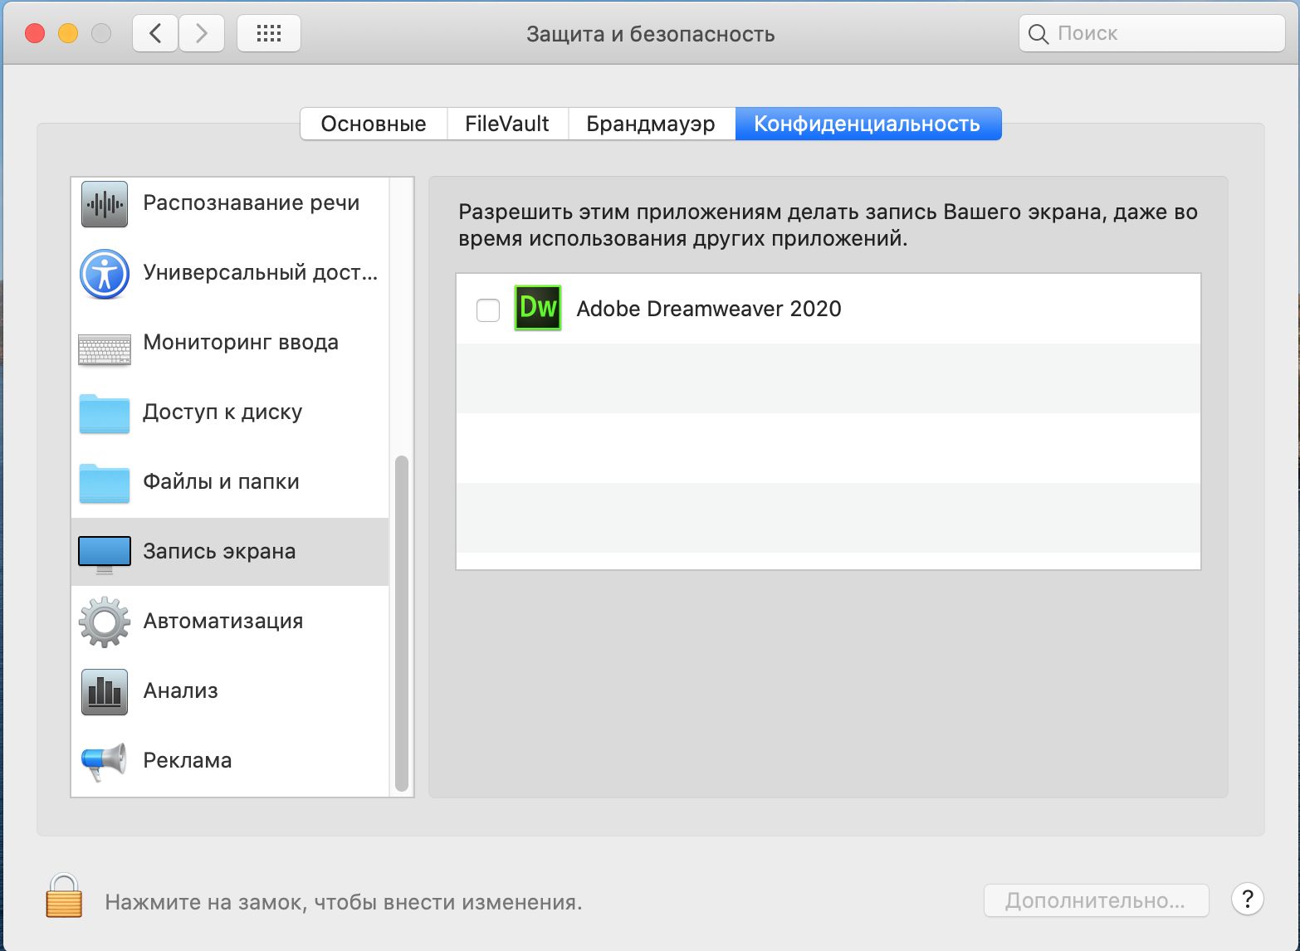Select the Accessibility icon in sidebar
This screenshot has width=1300, height=951.
[105, 273]
